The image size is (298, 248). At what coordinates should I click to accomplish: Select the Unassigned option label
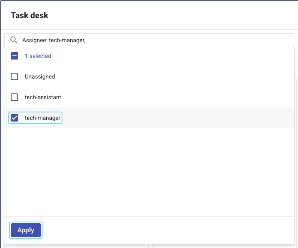[40, 76]
